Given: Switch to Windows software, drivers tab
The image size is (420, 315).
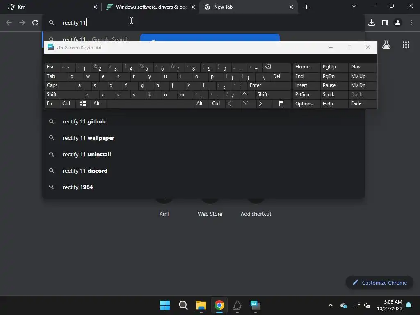Looking at the screenshot, I should (151, 7).
